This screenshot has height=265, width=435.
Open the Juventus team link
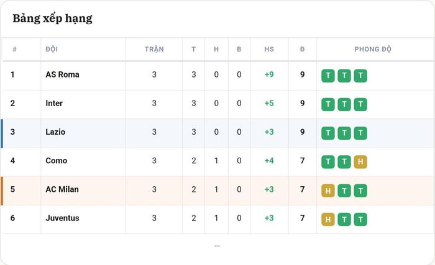pyautogui.click(x=62, y=218)
